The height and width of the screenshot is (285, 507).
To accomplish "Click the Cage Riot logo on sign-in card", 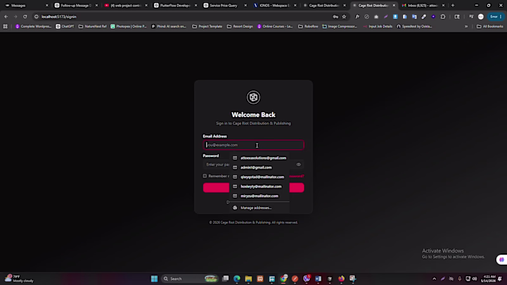I will click(253, 97).
